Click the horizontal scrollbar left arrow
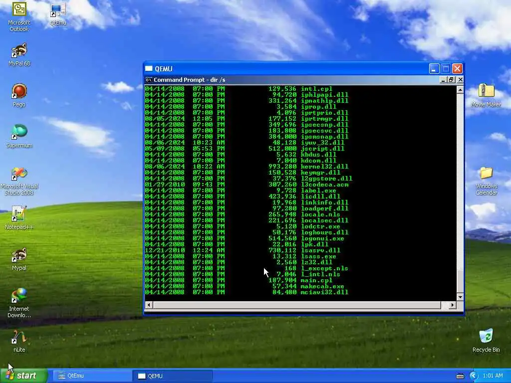The height and width of the screenshot is (383, 511). pyautogui.click(x=149, y=305)
